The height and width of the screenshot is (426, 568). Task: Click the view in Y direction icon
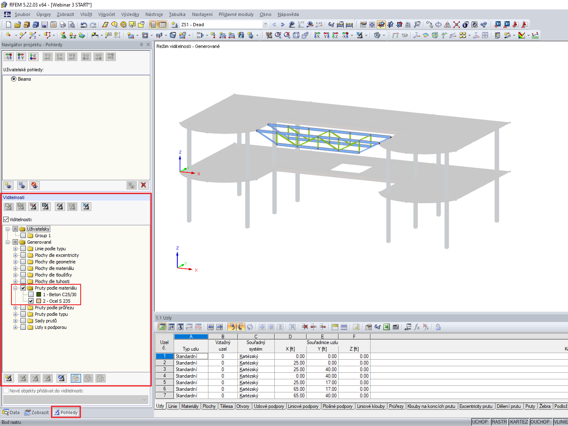pyautogui.click(x=326, y=35)
